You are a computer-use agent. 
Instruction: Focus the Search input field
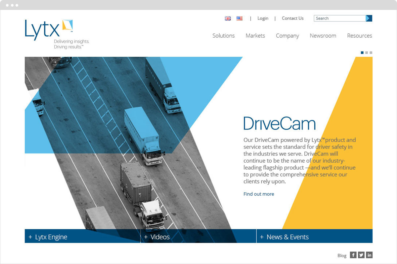pyautogui.click(x=340, y=18)
